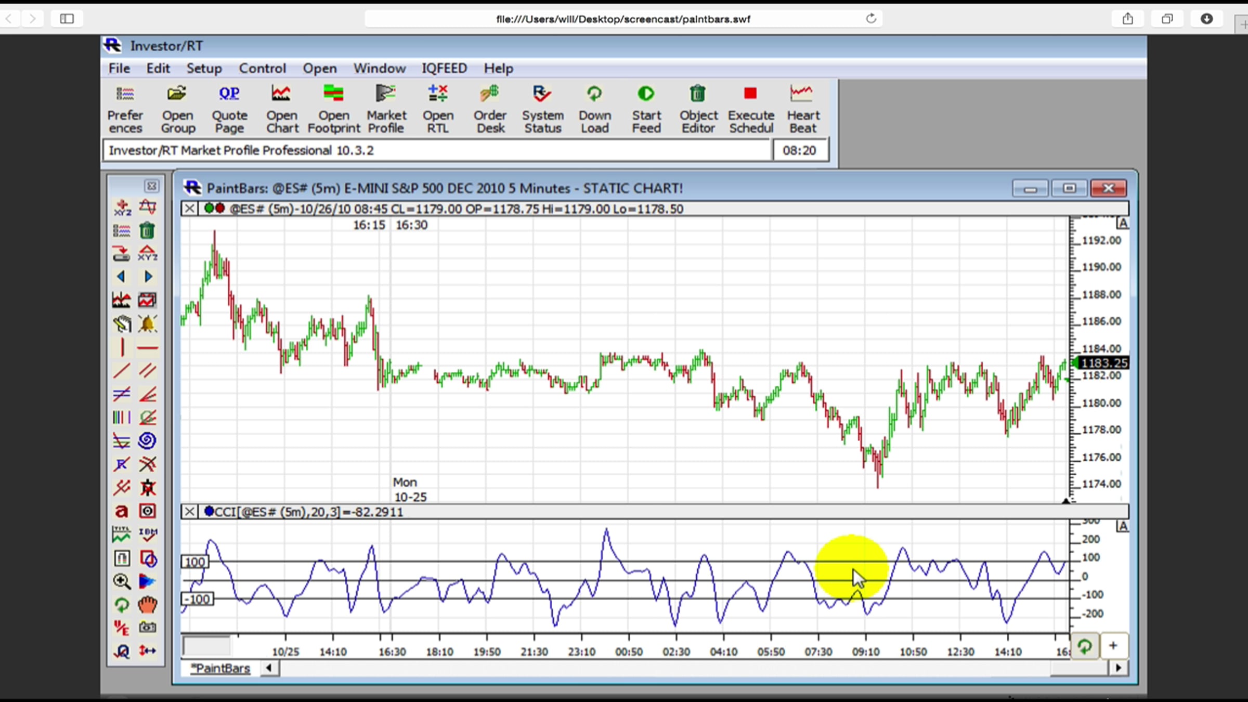Viewport: 1248px width, 702px height.
Task: Switch to the PaintBars tab
Action: pos(220,668)
